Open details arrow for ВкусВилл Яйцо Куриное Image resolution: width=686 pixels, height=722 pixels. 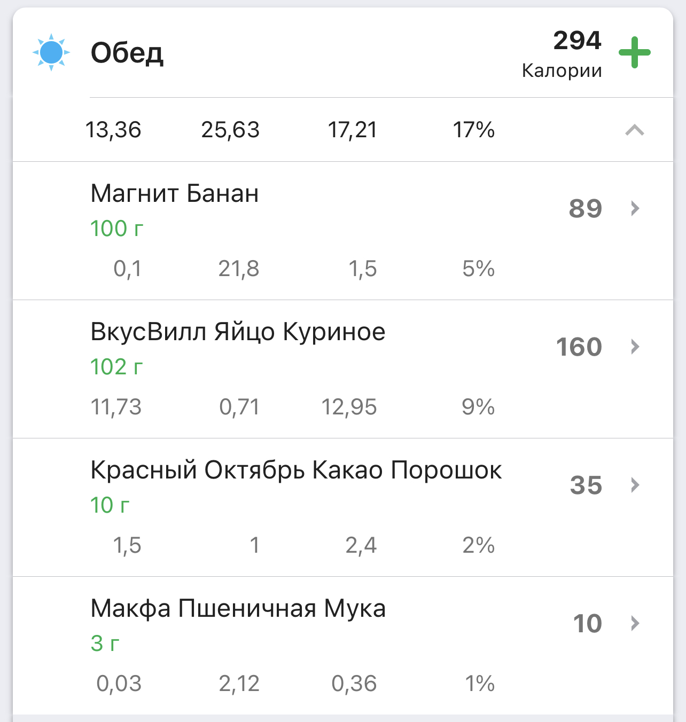(x=635, y=347)
